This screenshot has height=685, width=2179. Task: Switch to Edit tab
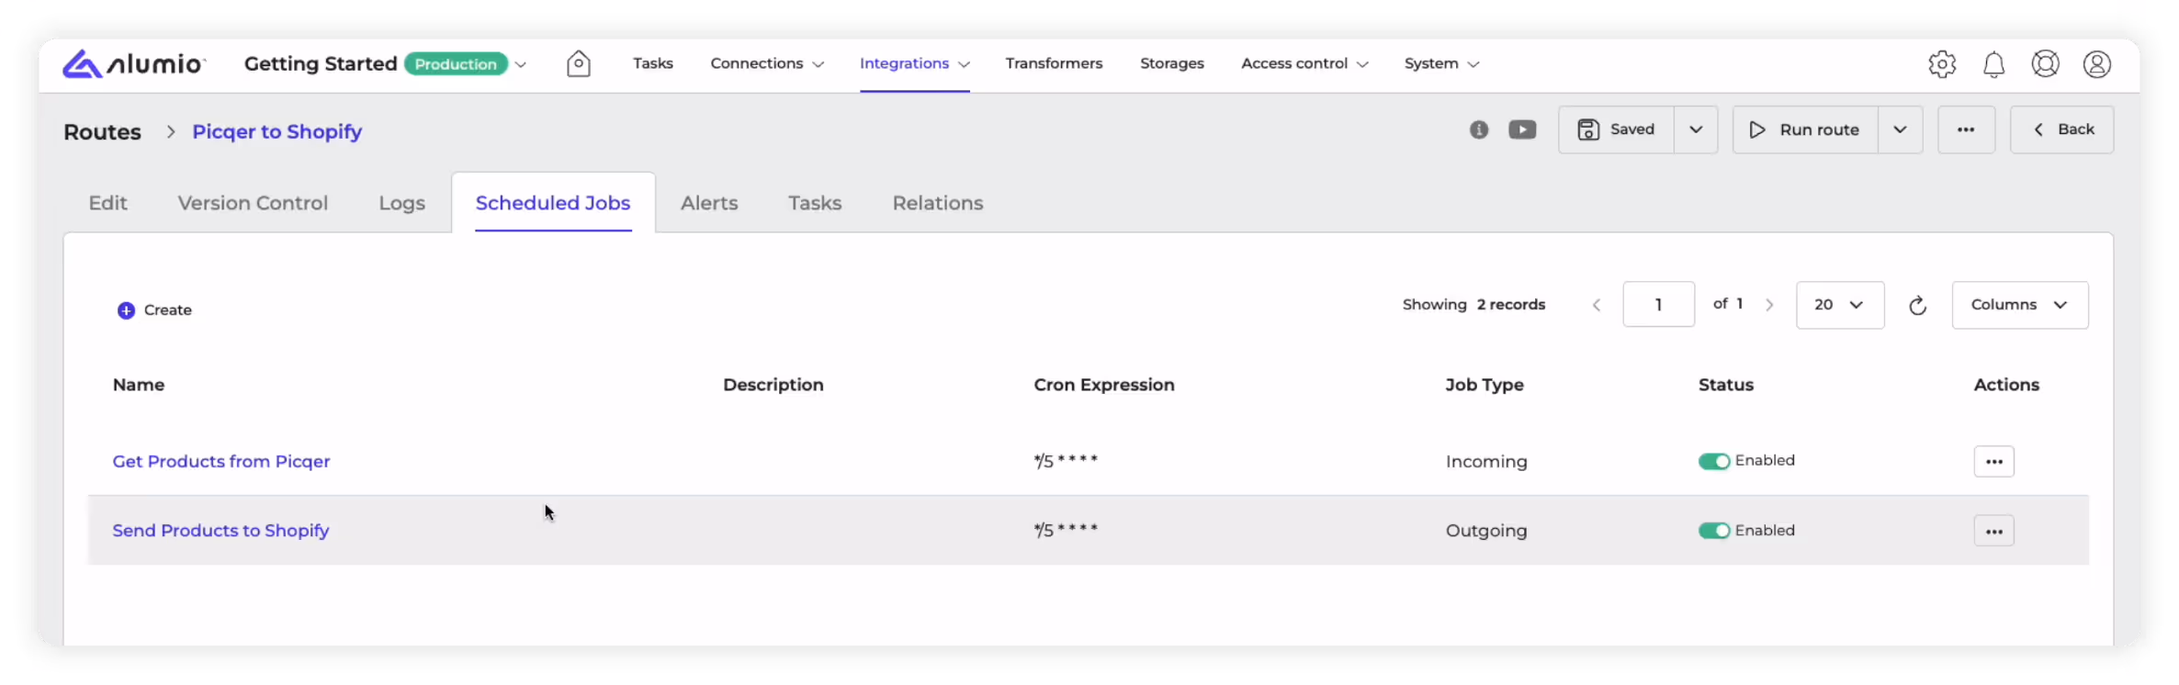coord(107,203)
